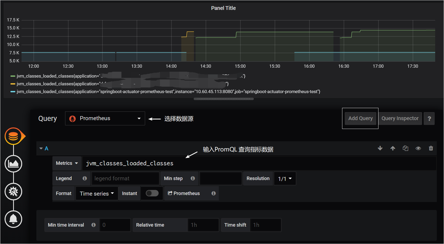Duplicate query A with copy icon
Viewport: 444px width, 244px height.
(x=405, y=148)
